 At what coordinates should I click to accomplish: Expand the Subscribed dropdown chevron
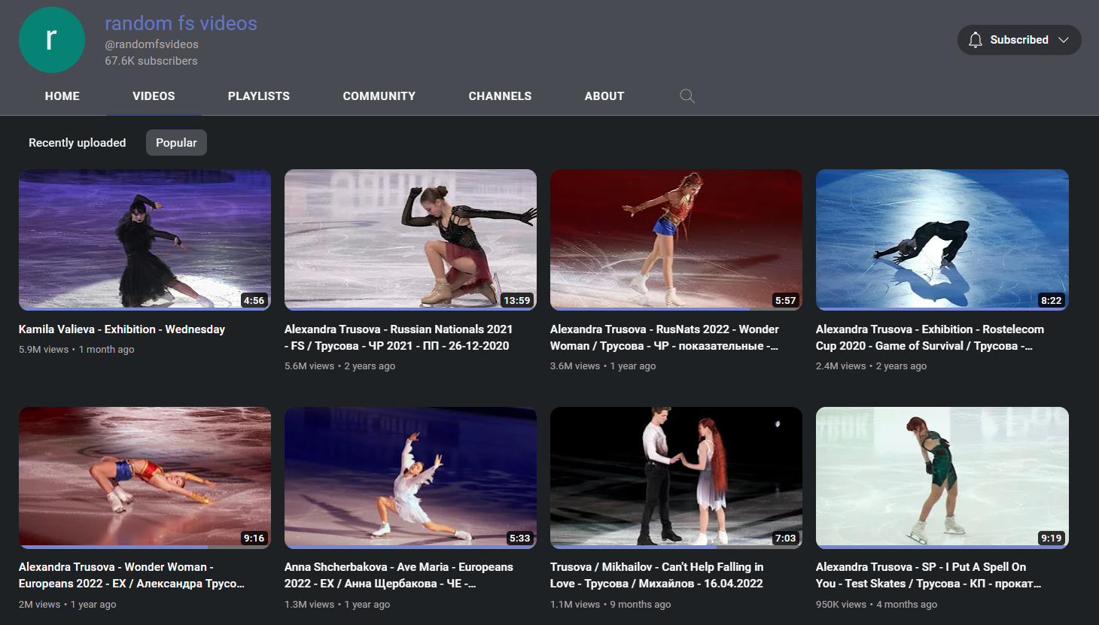(x=1064, y=40)
